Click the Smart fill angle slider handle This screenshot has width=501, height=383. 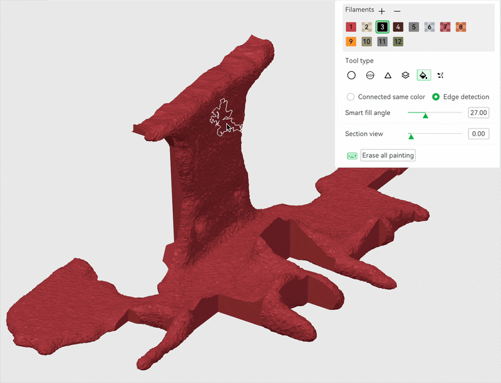coord(425,114)
